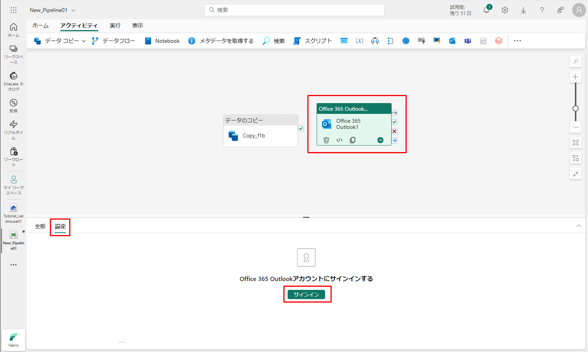
Task: Show more activities with the ellipsis
Action: tap(518, 41)
